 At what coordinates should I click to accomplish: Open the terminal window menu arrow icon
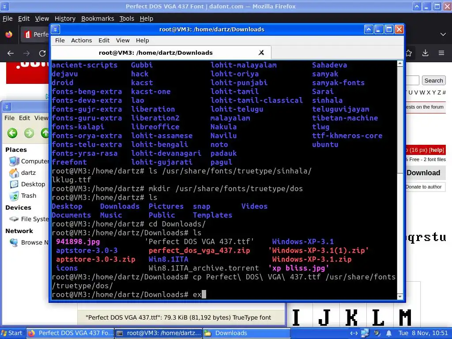coord(55,29)
